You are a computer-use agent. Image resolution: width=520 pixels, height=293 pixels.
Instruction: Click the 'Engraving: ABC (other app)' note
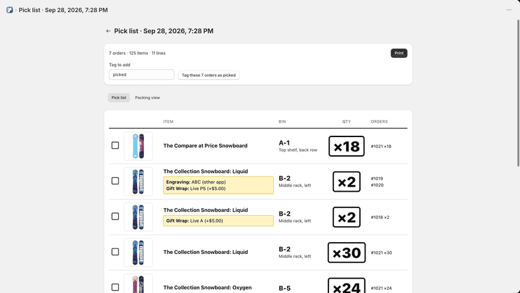(x=196, y=182)
